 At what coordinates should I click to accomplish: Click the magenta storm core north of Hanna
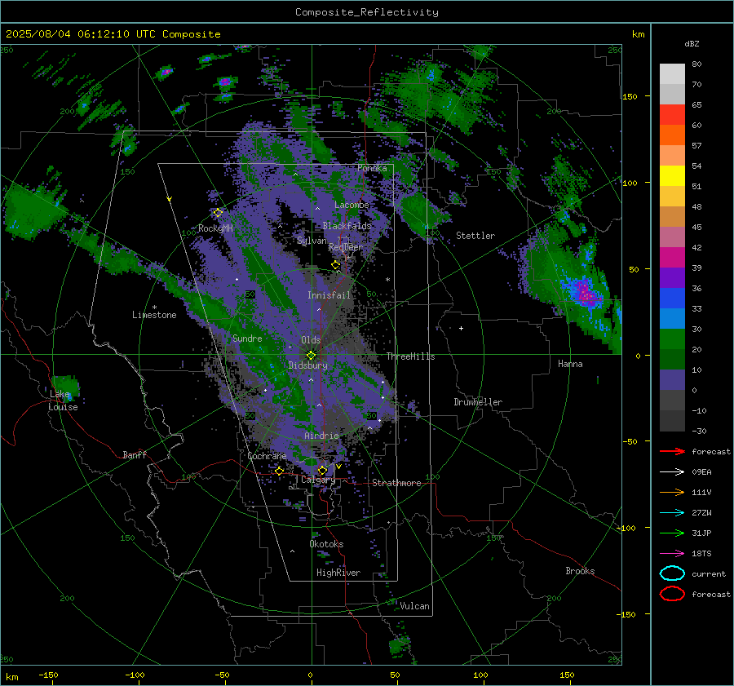(x=584, y=294)
